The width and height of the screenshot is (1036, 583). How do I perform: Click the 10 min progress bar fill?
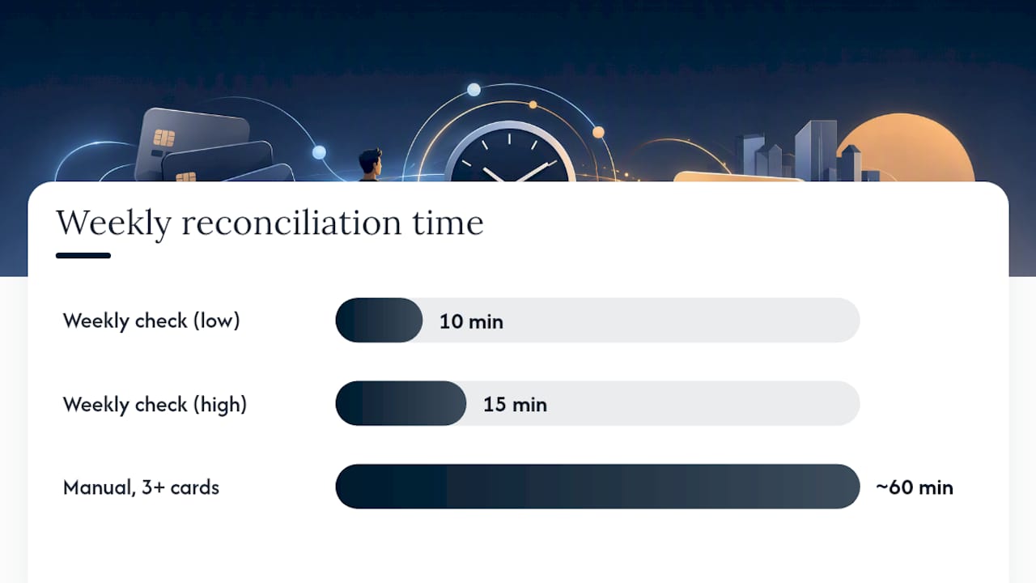click(x=379, y=321)
